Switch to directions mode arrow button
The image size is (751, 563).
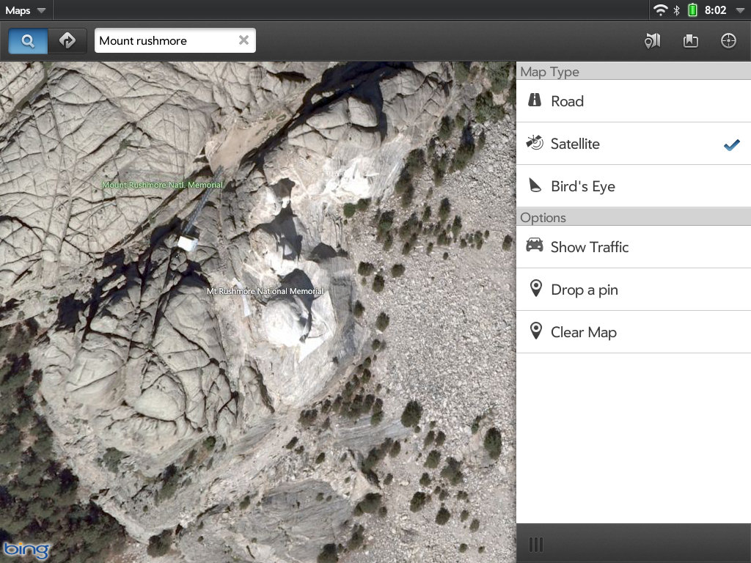point(67,41)
